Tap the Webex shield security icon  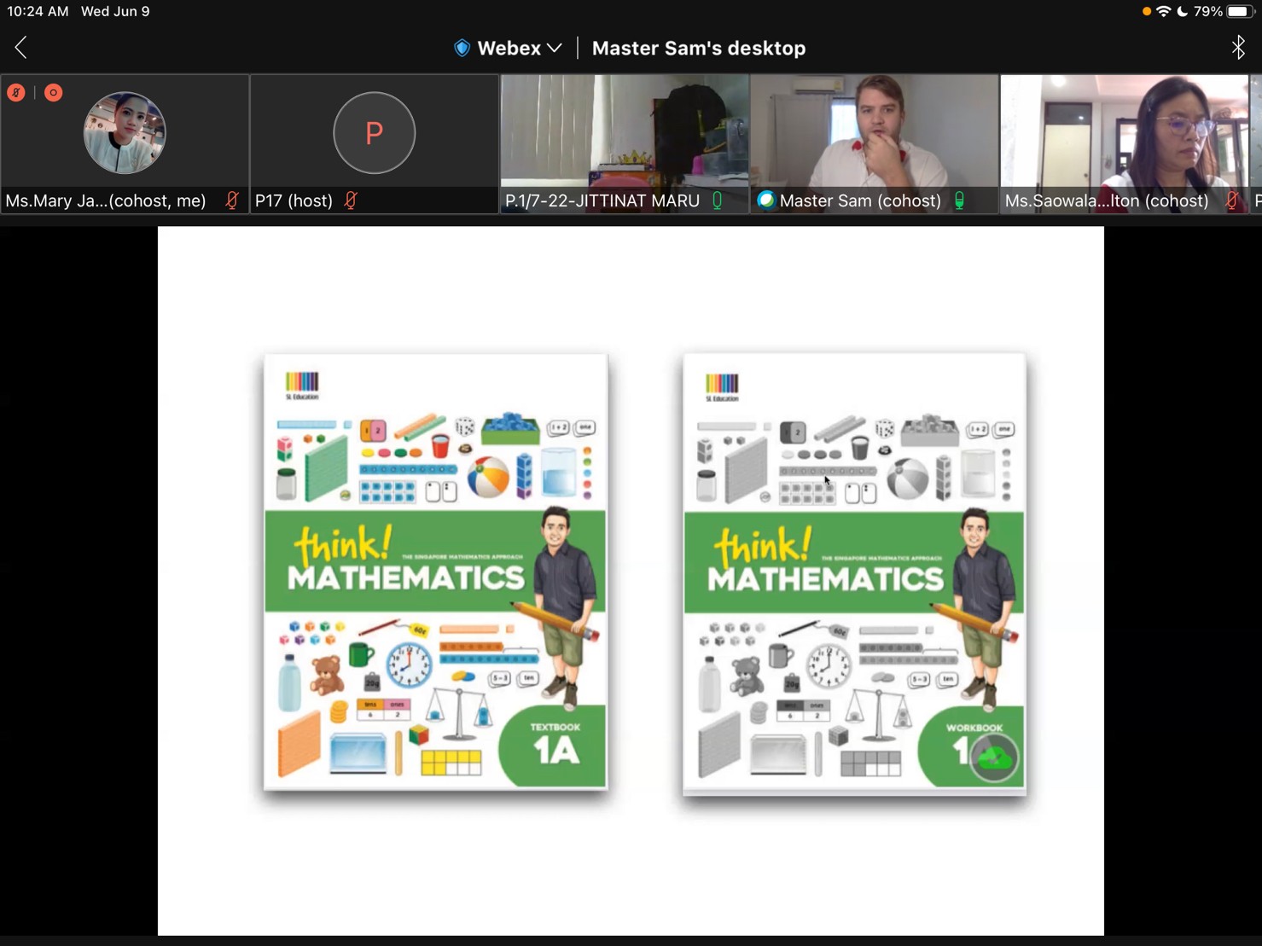462,48
